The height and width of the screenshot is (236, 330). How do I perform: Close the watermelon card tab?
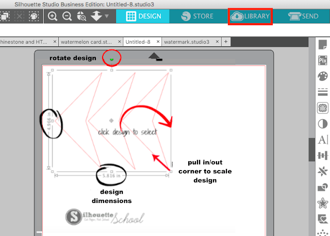[119, 42]
